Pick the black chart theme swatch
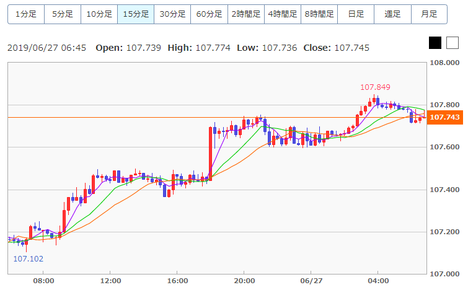 [x=435, y=43]
